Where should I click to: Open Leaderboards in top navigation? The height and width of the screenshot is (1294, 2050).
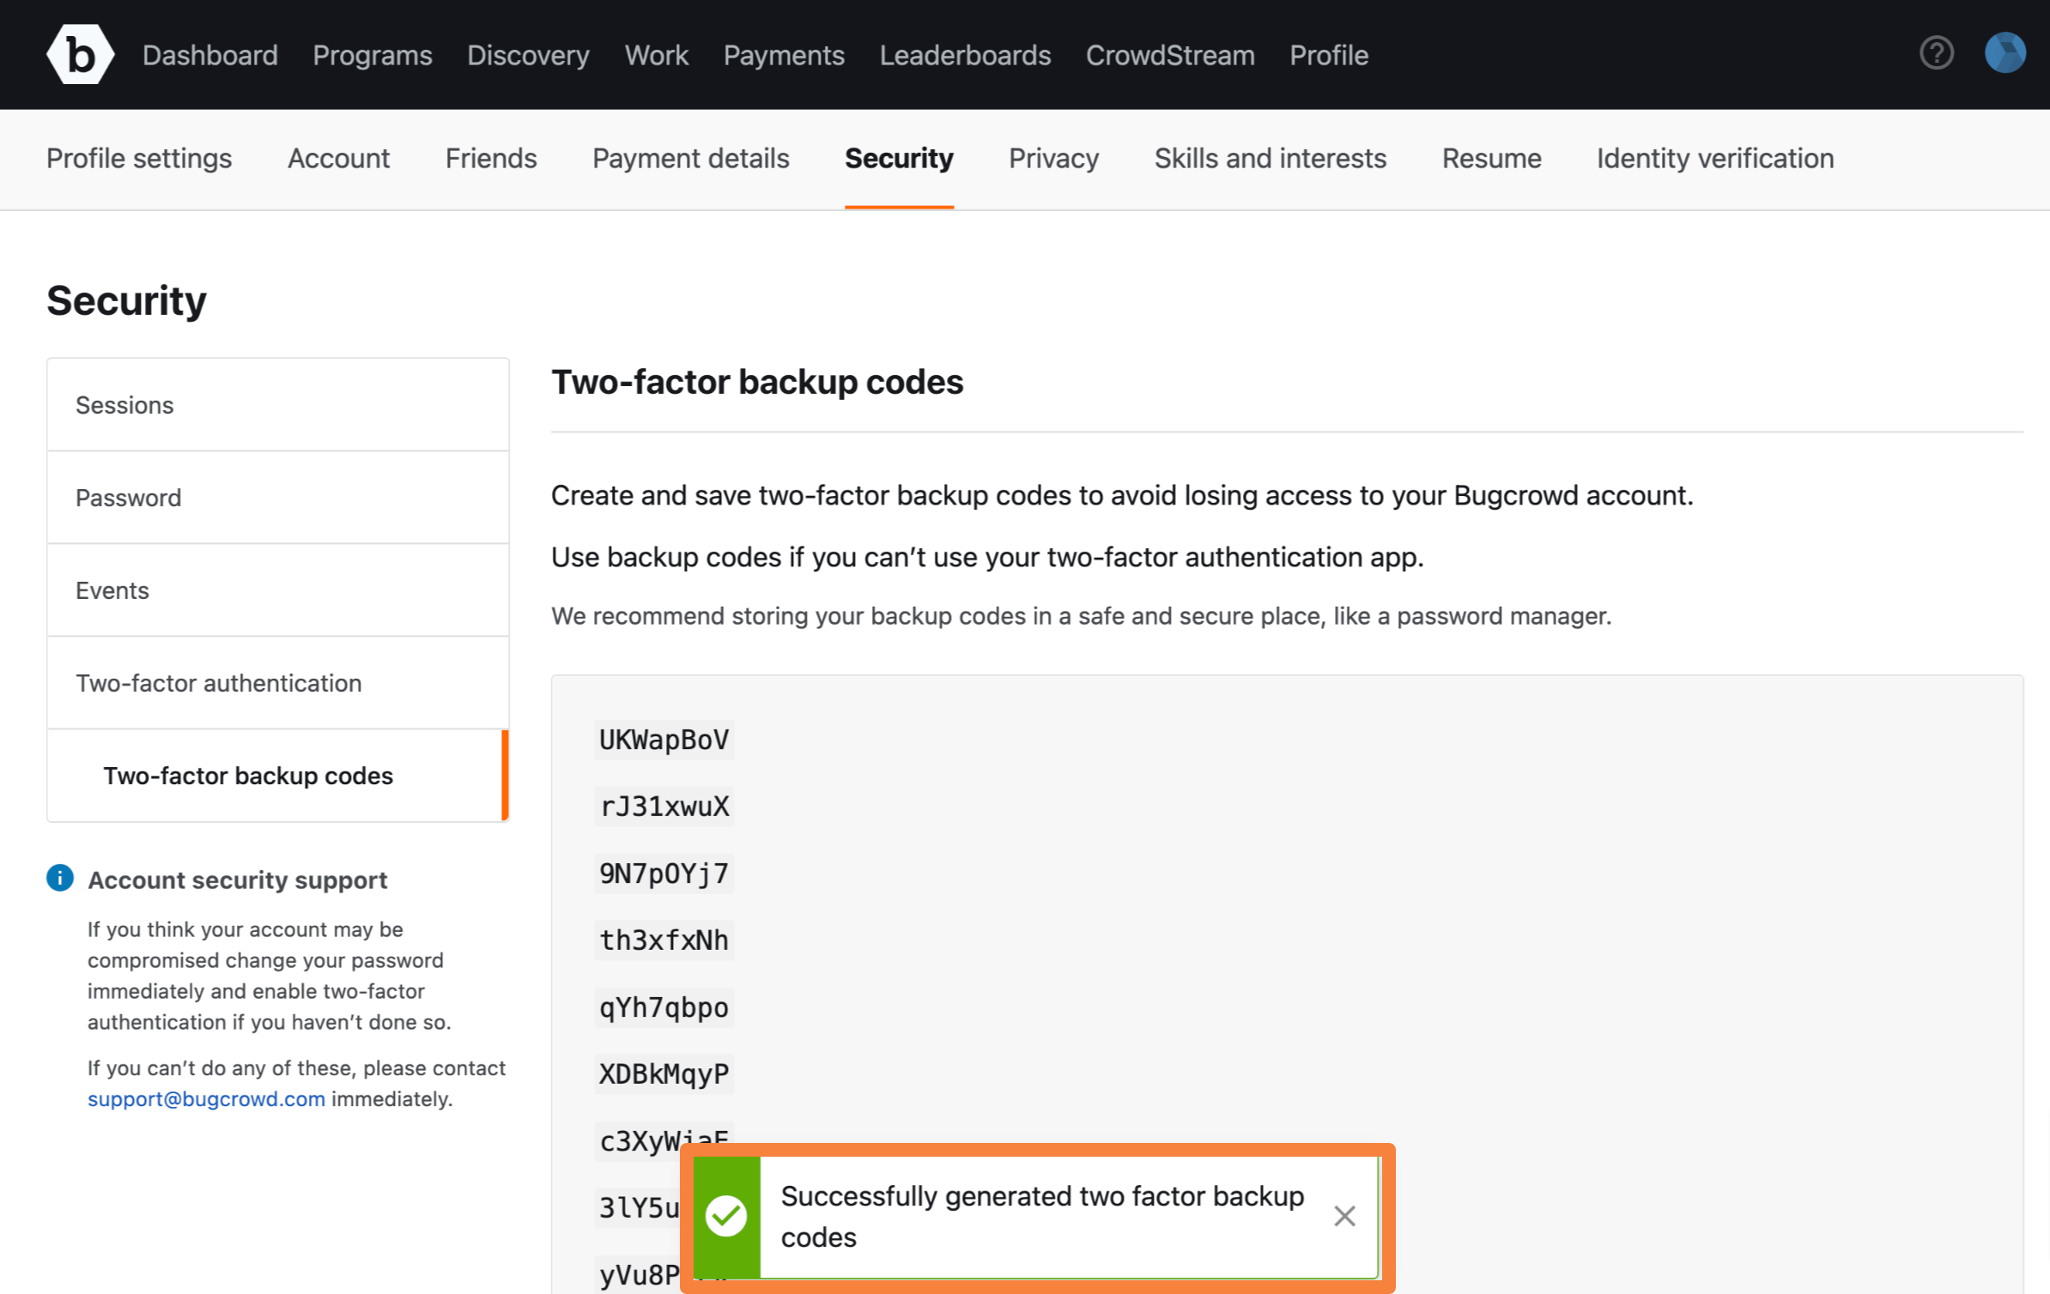[x=965, y=55]
